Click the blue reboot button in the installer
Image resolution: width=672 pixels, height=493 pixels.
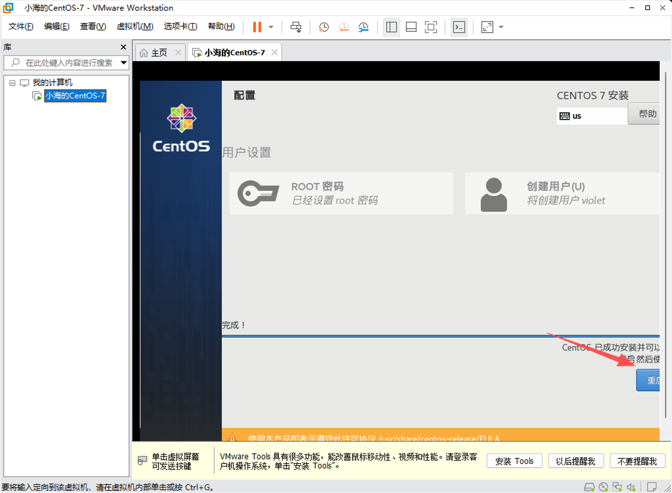click(648, 380)
